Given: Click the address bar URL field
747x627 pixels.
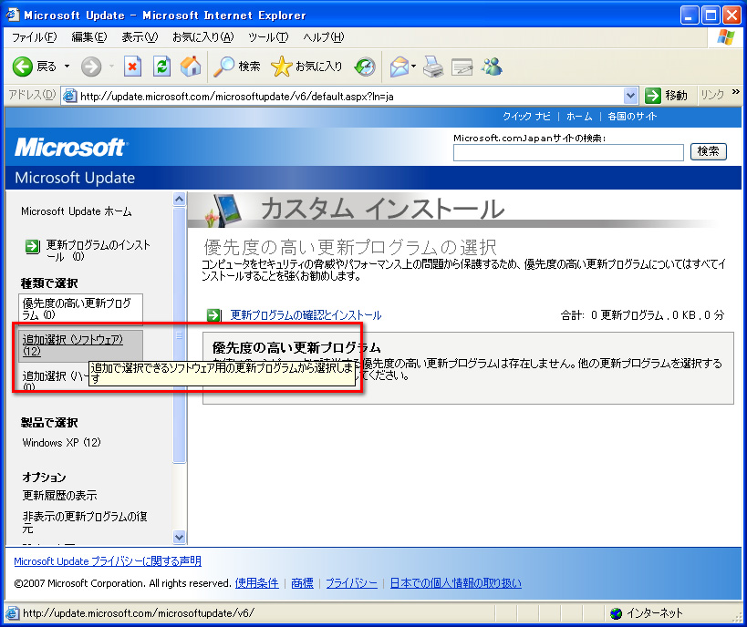Looking at the screenshot, I should click(350, 97).
